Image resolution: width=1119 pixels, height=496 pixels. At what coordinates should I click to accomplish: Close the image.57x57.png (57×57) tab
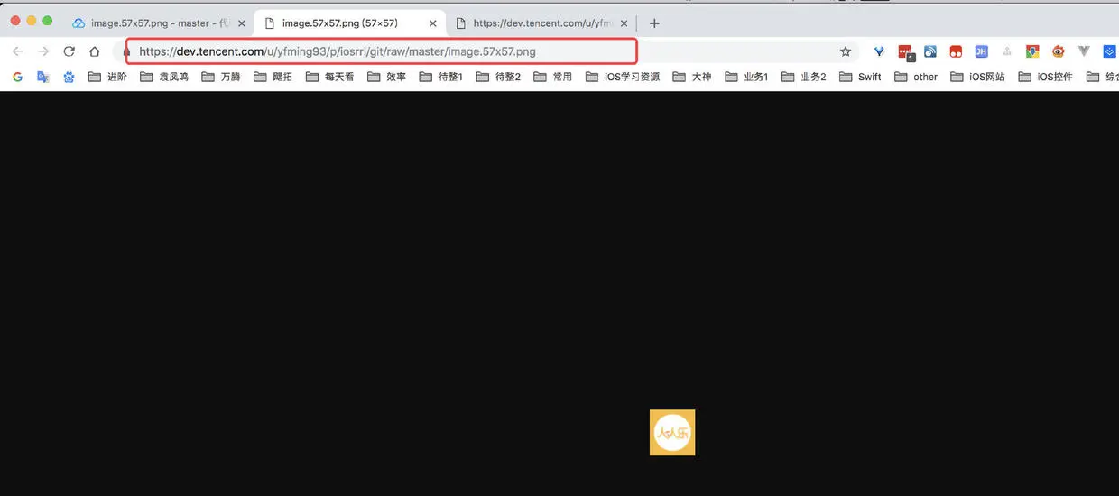click(432, 23)
